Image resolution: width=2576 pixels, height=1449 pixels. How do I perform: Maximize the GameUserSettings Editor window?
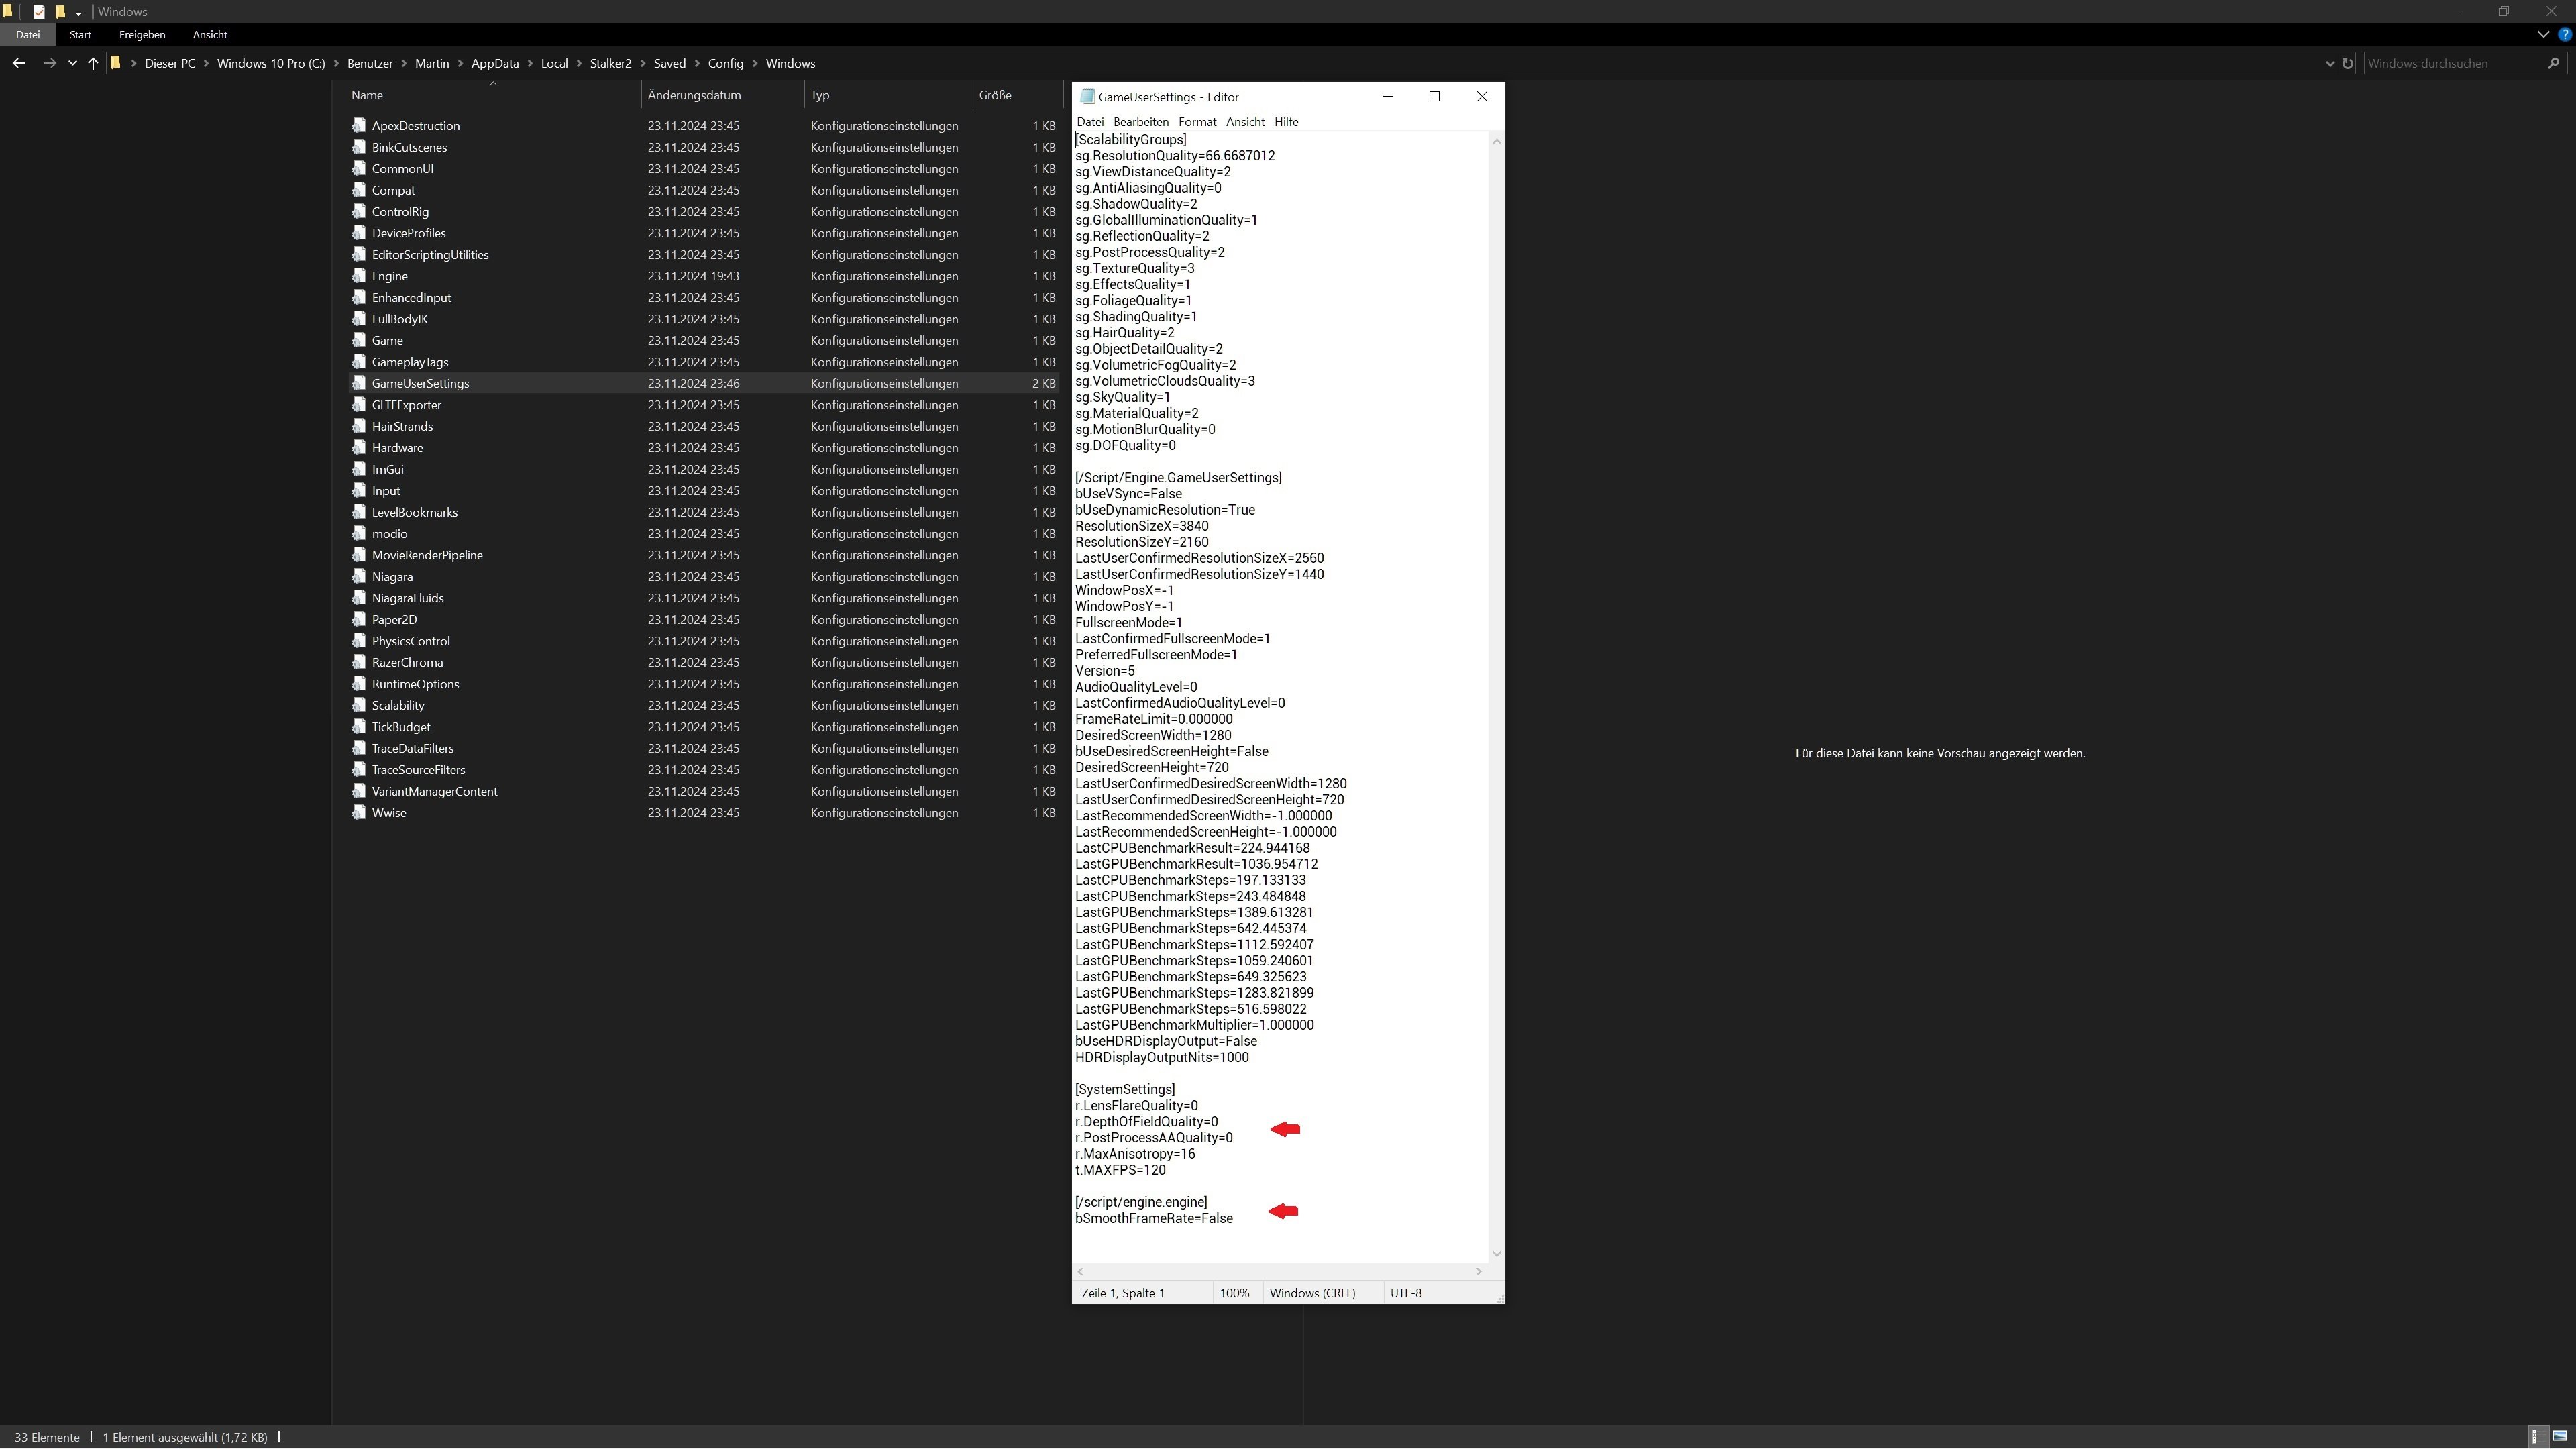(x=1434, y=96)
